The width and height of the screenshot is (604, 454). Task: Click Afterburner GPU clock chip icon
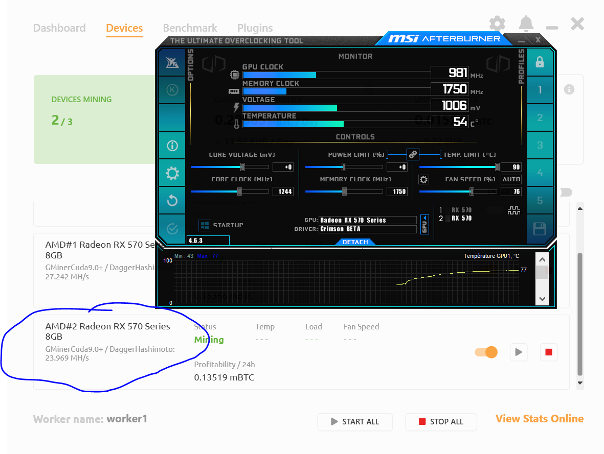(235, 75)
